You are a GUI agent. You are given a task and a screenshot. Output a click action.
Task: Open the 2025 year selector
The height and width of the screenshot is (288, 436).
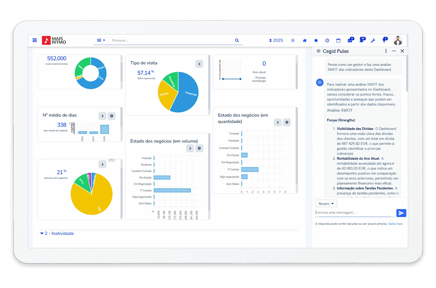click(276, 40)
